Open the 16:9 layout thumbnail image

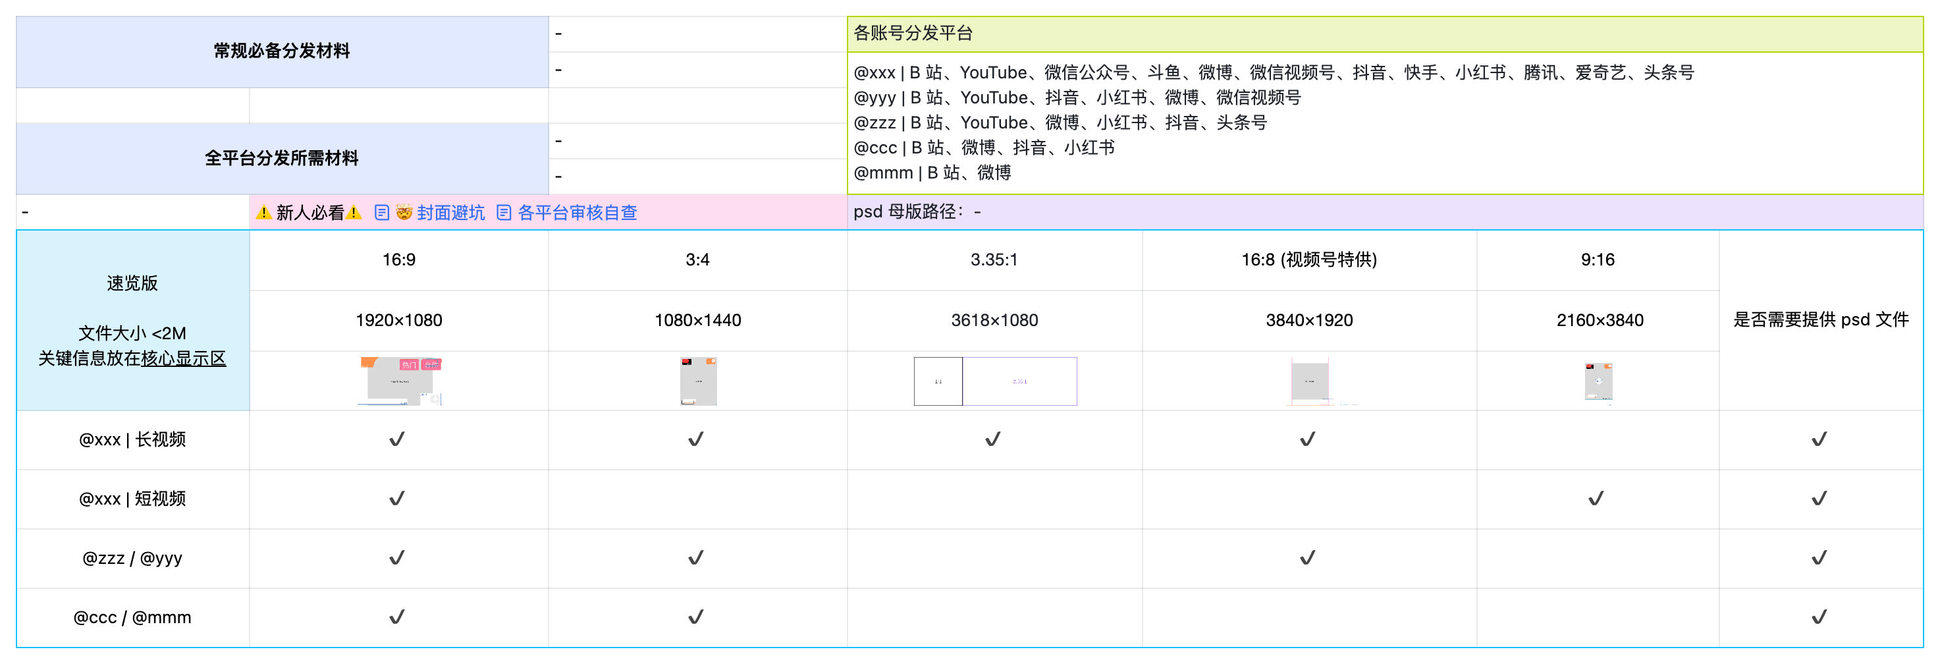click(x=400, y=381)
